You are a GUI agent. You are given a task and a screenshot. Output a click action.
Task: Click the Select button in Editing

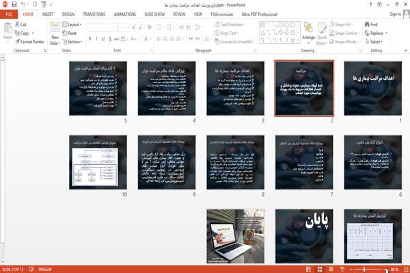[374, 42]
